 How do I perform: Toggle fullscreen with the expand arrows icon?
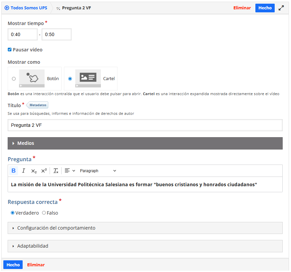281,8
